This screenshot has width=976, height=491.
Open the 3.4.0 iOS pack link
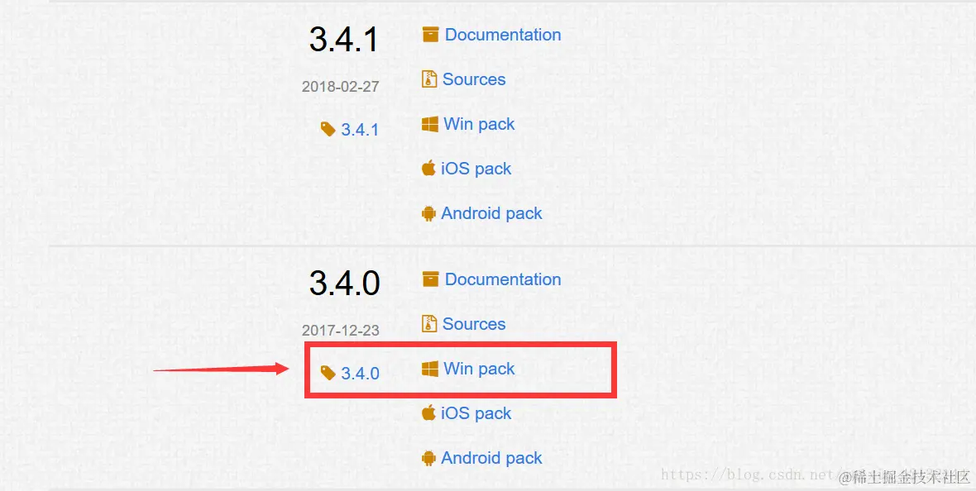(x=476, y=413)
